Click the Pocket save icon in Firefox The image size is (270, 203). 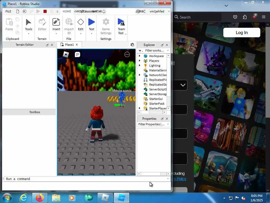click(235, 17)
